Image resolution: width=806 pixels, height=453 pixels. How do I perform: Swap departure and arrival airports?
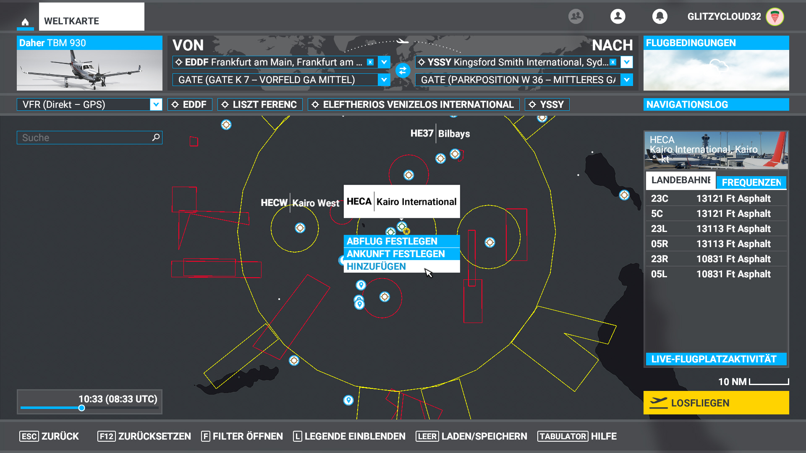coord(403,70)
